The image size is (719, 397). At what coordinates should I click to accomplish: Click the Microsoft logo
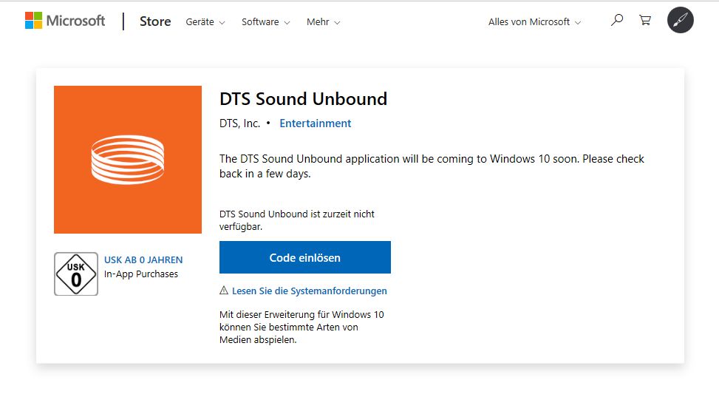pos(64,21)
